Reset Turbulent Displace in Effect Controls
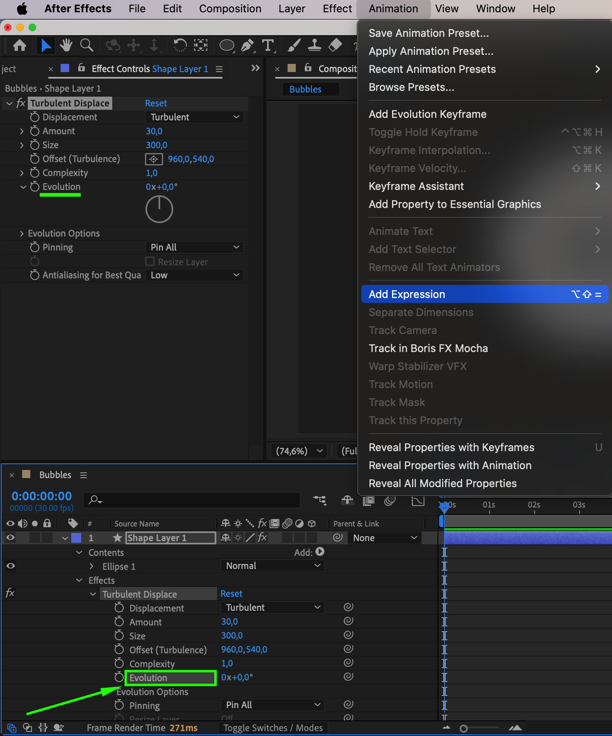612x736 pixels. [156, 103]
